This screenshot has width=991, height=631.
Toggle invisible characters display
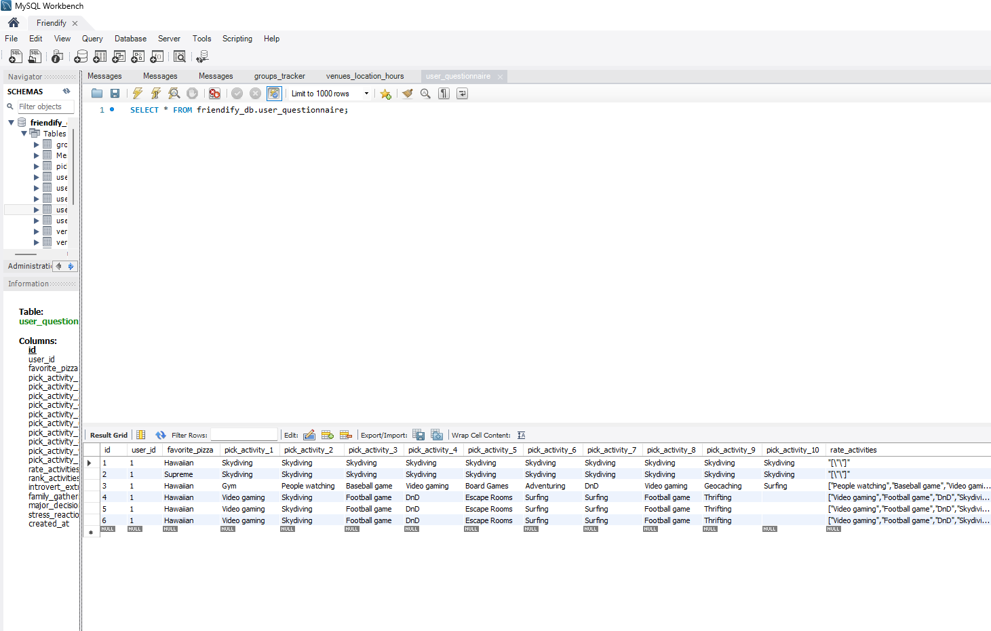click(x=444, y=94)
